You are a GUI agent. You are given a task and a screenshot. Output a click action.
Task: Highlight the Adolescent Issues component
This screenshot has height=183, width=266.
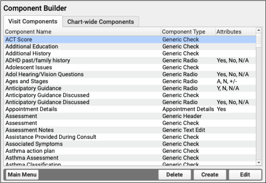82,68
